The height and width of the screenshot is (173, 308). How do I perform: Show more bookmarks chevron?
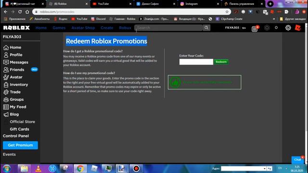[x=274, y=19]
